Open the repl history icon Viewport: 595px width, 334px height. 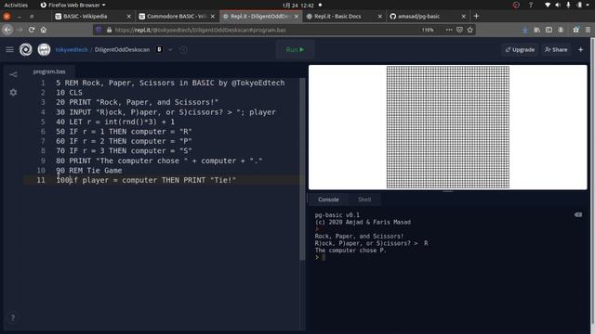pyautogui.click(x=183, y=49)
